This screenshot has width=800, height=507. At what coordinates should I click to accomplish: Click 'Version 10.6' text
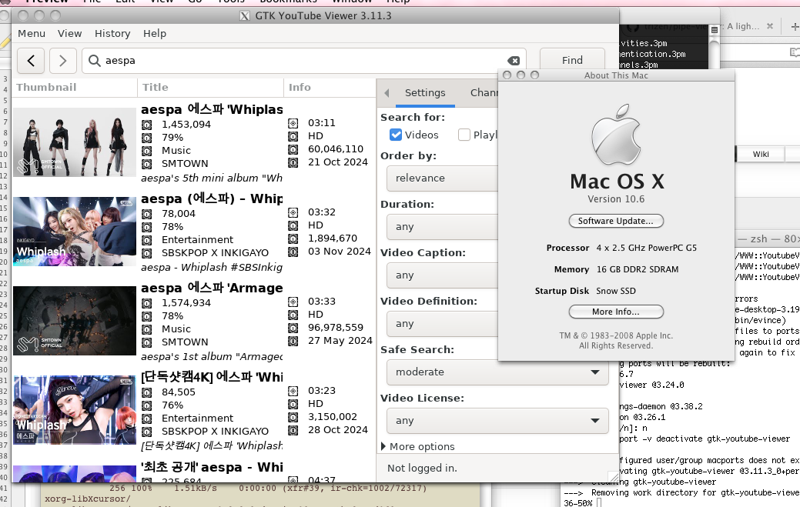coord(616,199)
